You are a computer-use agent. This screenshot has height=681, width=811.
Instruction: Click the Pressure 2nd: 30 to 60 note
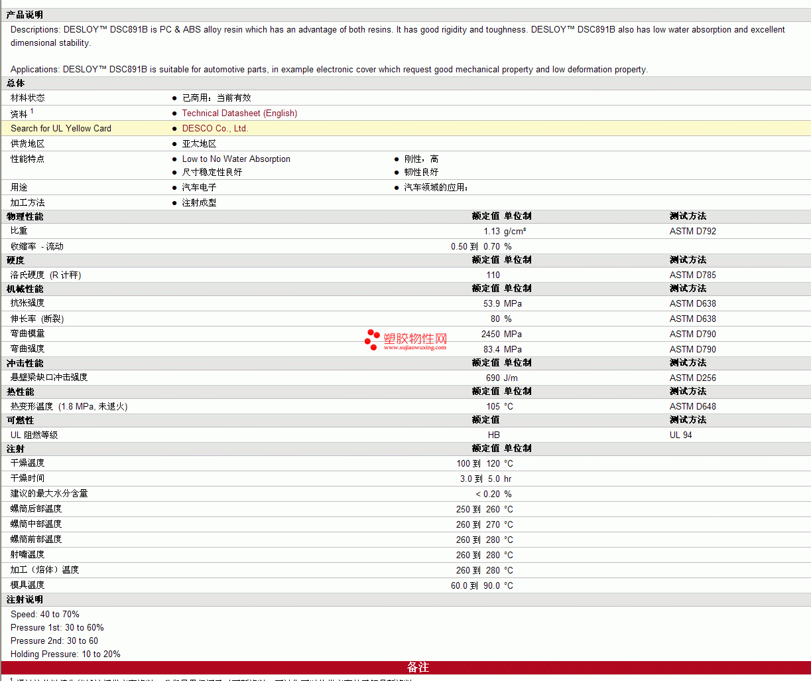[x=54, y=641]
